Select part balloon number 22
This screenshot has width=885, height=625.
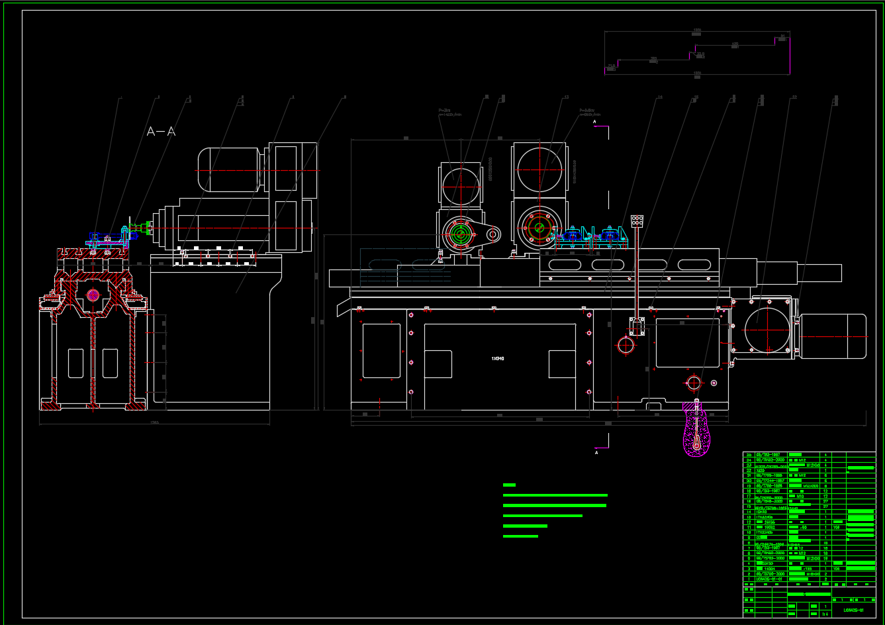coord(794,98)
